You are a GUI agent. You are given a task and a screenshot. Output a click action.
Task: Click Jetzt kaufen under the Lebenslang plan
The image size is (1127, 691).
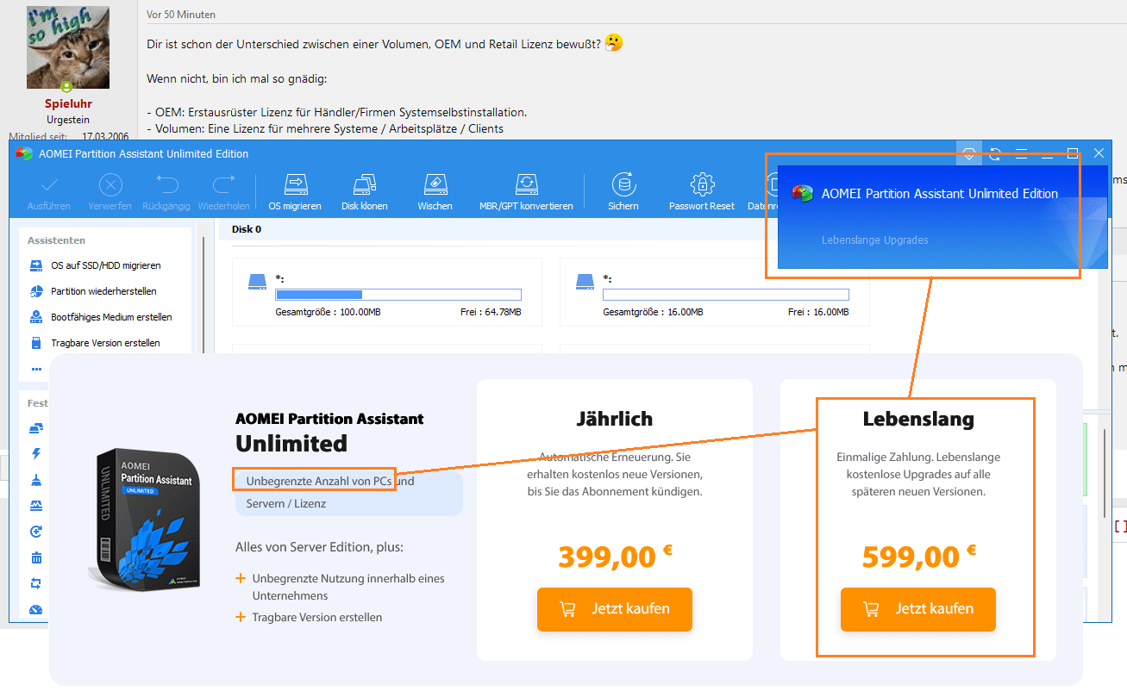coord(918,609)
